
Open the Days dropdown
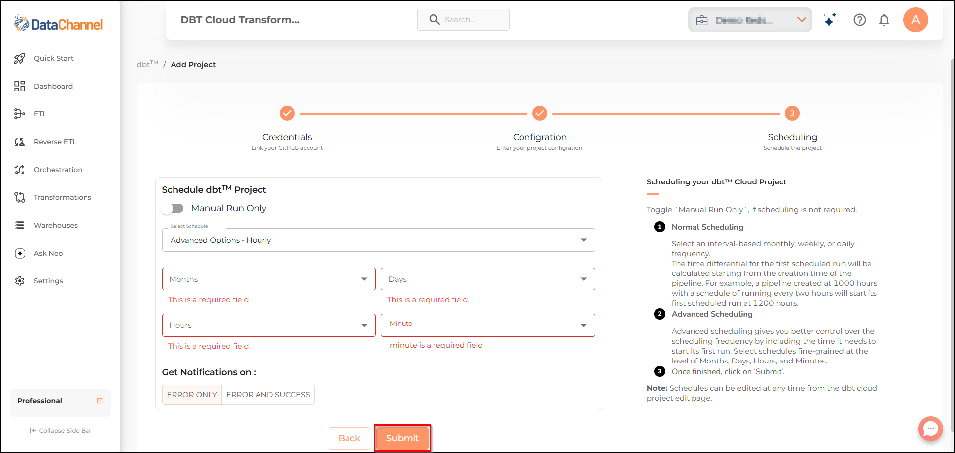pos(488,279)
